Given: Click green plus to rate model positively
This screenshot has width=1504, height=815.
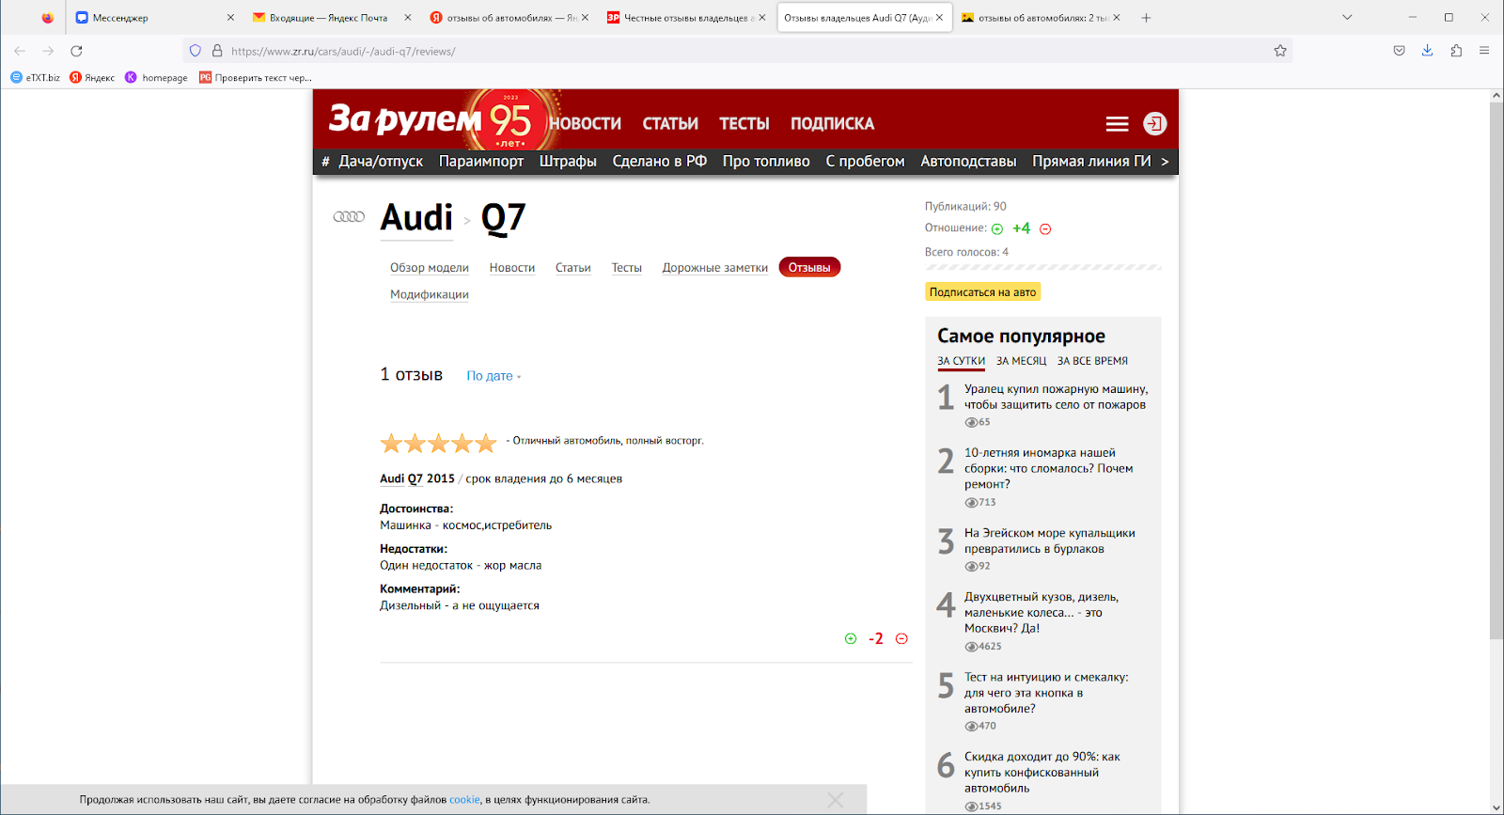Looking at the screenshot, I should tap(997, 229).
